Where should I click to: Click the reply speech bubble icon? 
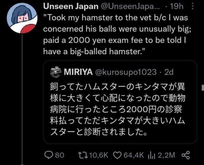click(x=49, y=155)
